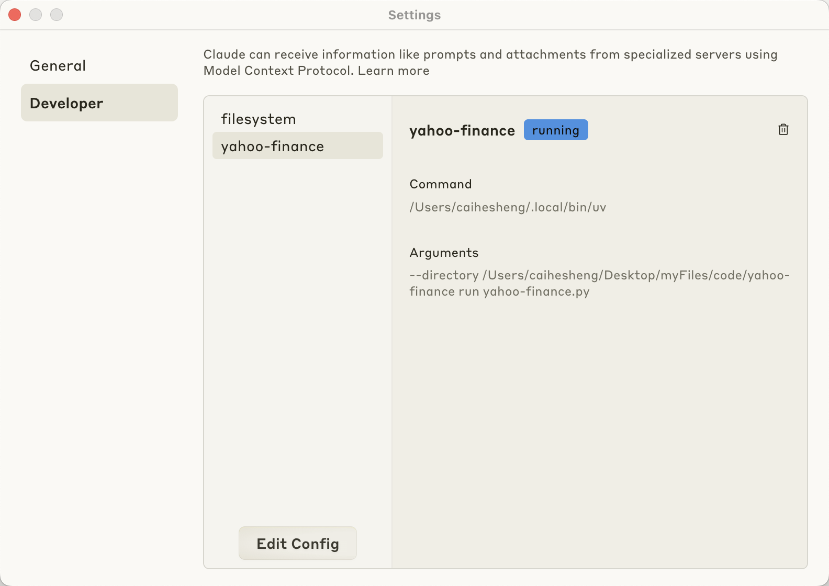The height and width of the screenshot is (586, 829).
Task: Click the window zoom button
Action: [x=57, y=15]
